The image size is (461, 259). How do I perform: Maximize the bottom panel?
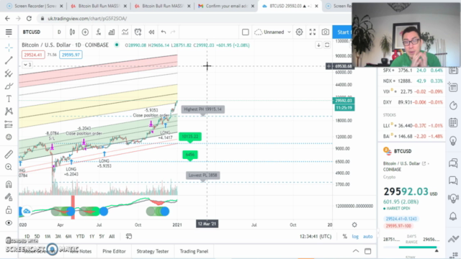(368, 251)
